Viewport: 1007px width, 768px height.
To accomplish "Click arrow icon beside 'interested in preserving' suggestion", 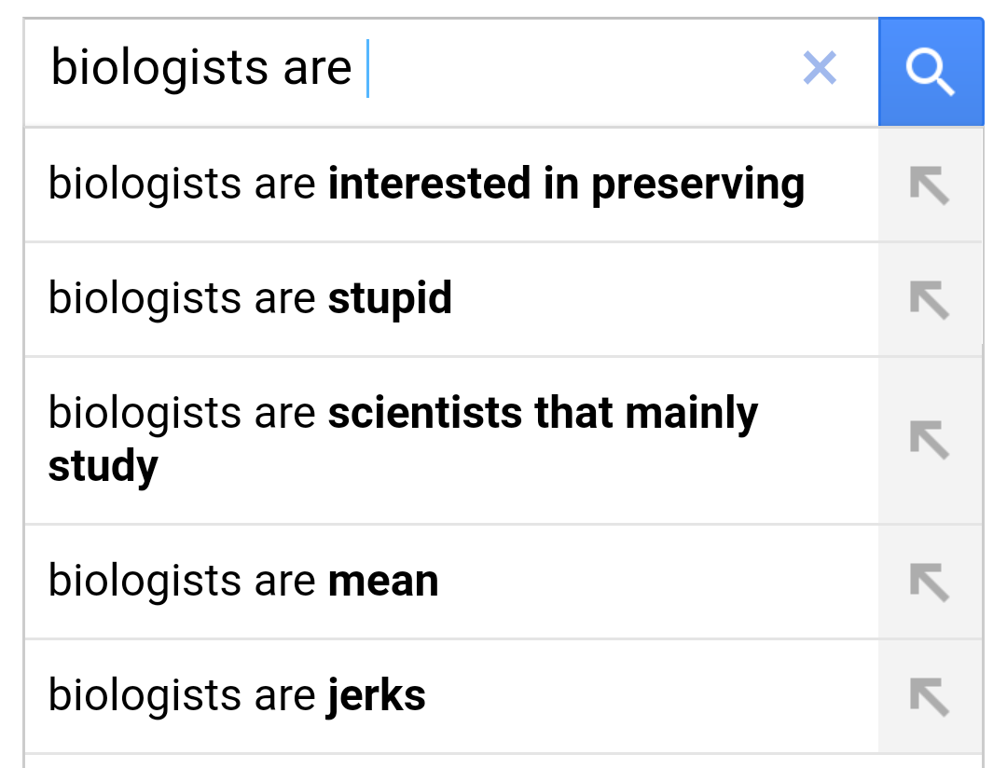I will [930, 185].
